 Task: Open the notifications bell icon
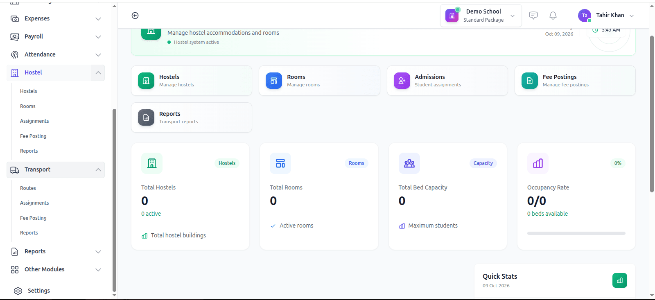coord(553,16)
